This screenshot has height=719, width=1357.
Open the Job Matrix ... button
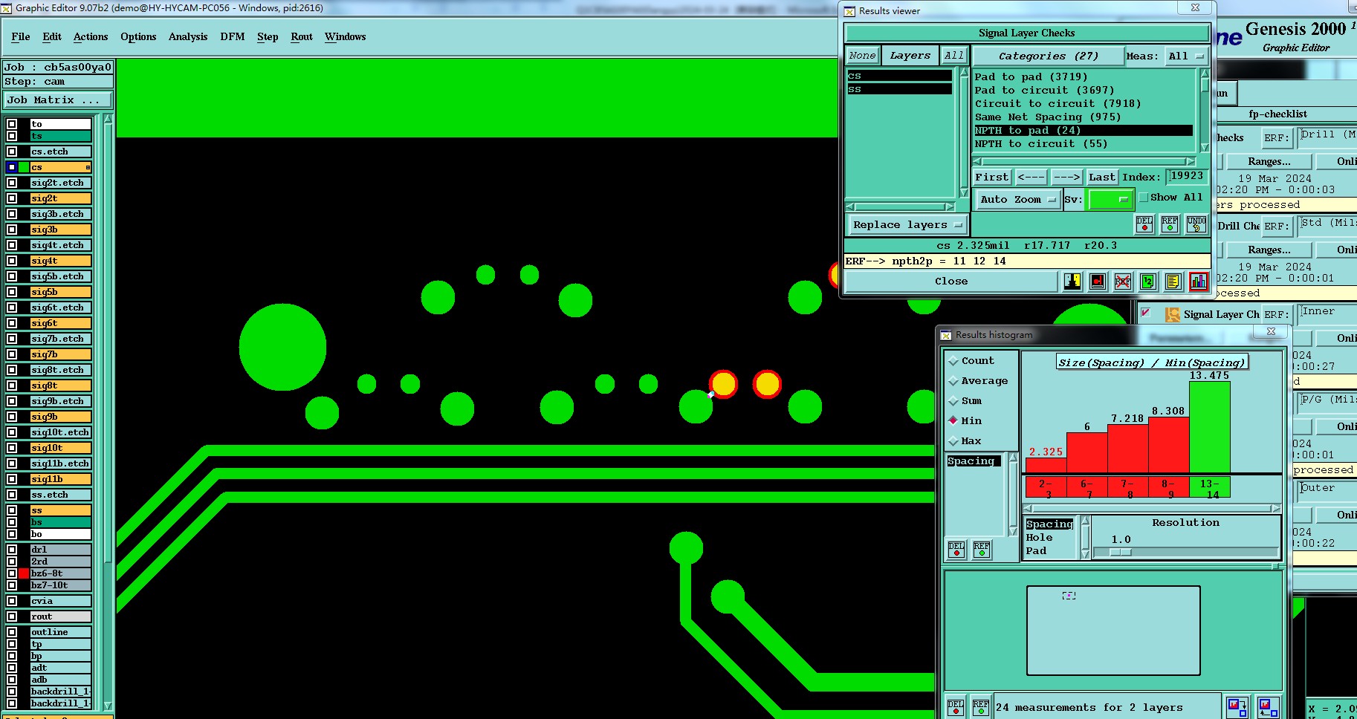coord(58,100)
